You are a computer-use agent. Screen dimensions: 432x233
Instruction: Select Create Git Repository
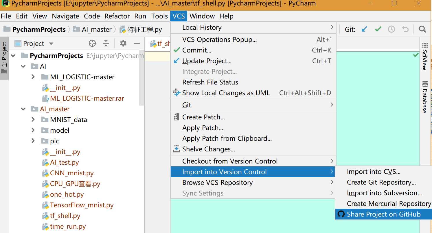tap(384, 182)
